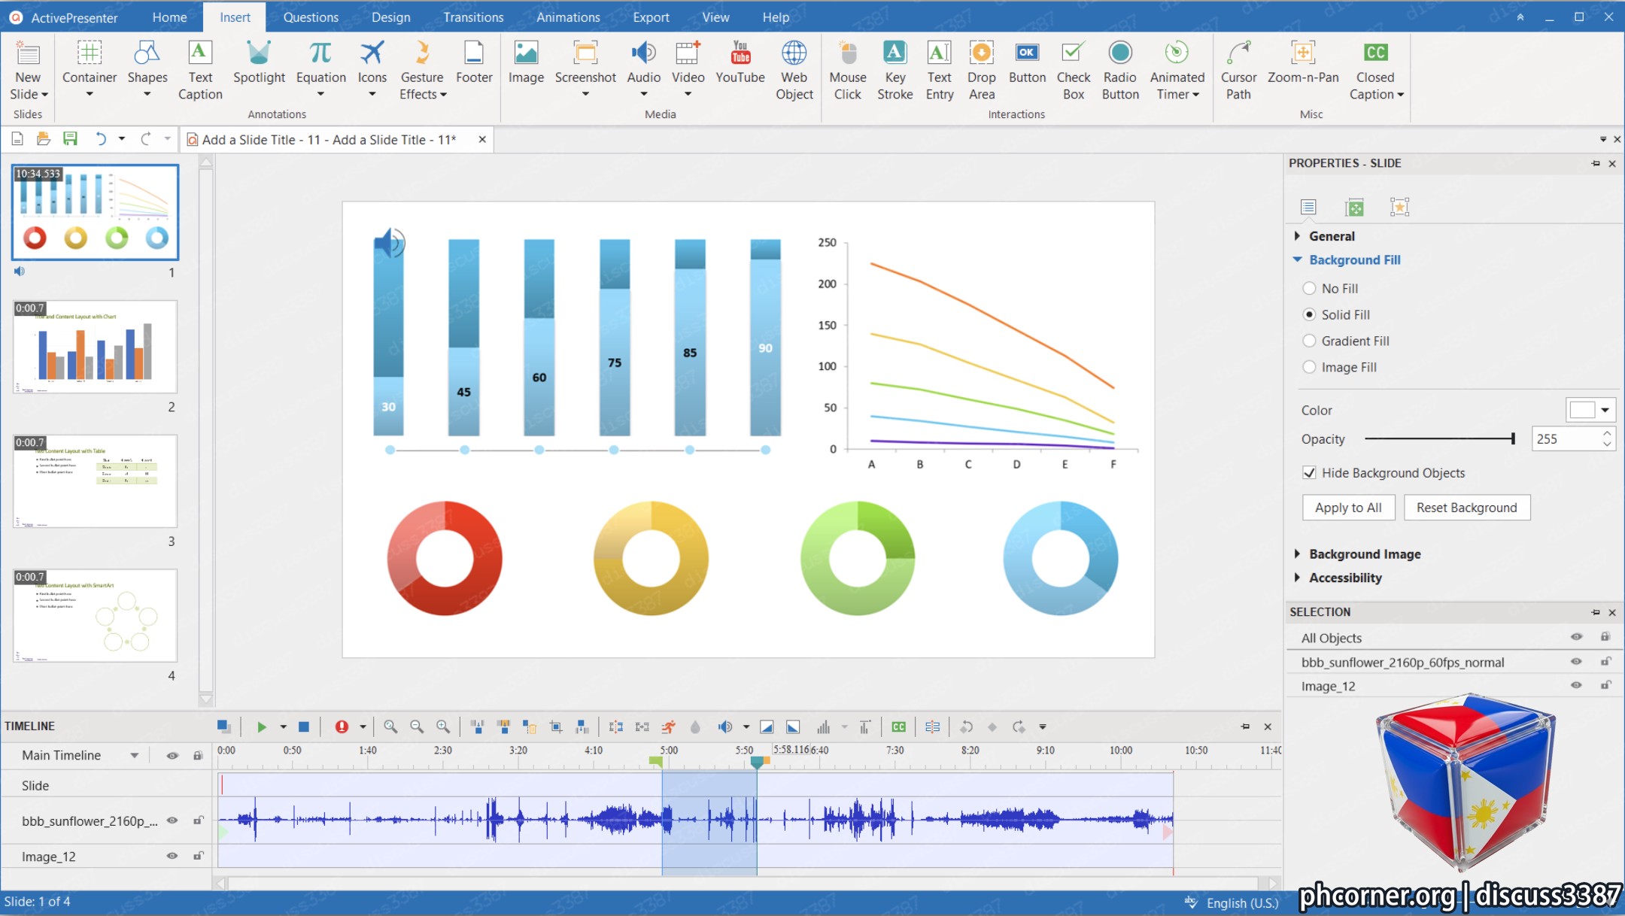
Task: Open the Export tab
Action: pos(651,17)
